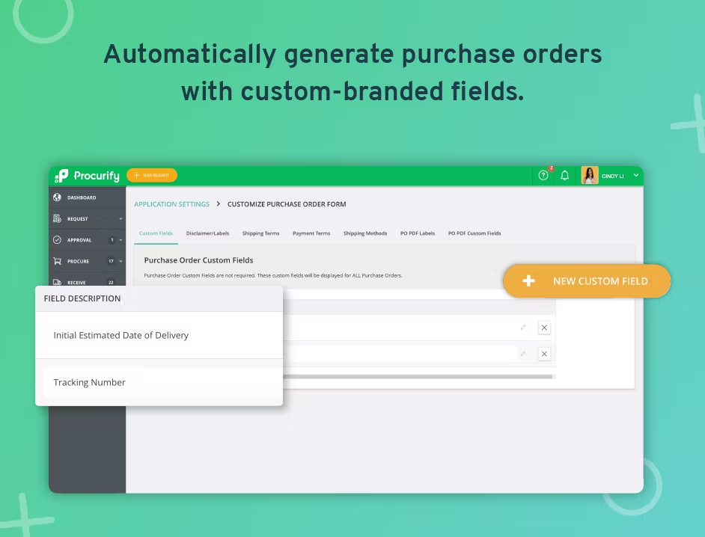Image resolution: width=705 pixels, height=537 pixels.
Task: Switch to the Disclaimer/Labels tab
Action: coord(208,233)
